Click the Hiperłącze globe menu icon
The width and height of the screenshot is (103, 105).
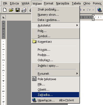(x=34, y=100)
